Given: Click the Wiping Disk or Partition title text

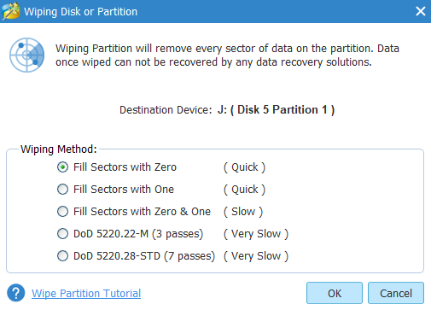Looking at the screenshot, I should point(80,12).
